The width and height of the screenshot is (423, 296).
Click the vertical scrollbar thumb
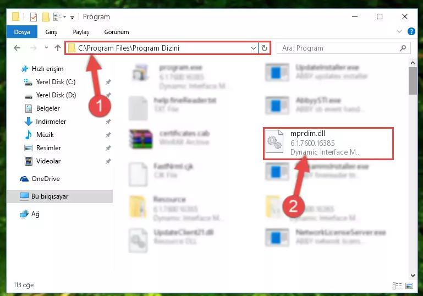click(x=413, y=81)
